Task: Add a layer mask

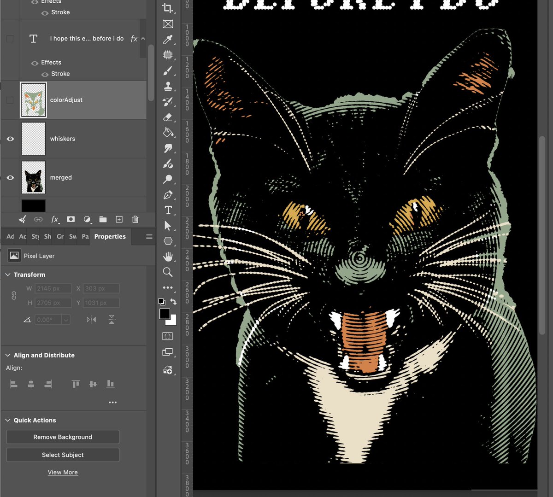Action: pyautogui.click(x=71, y=219)
